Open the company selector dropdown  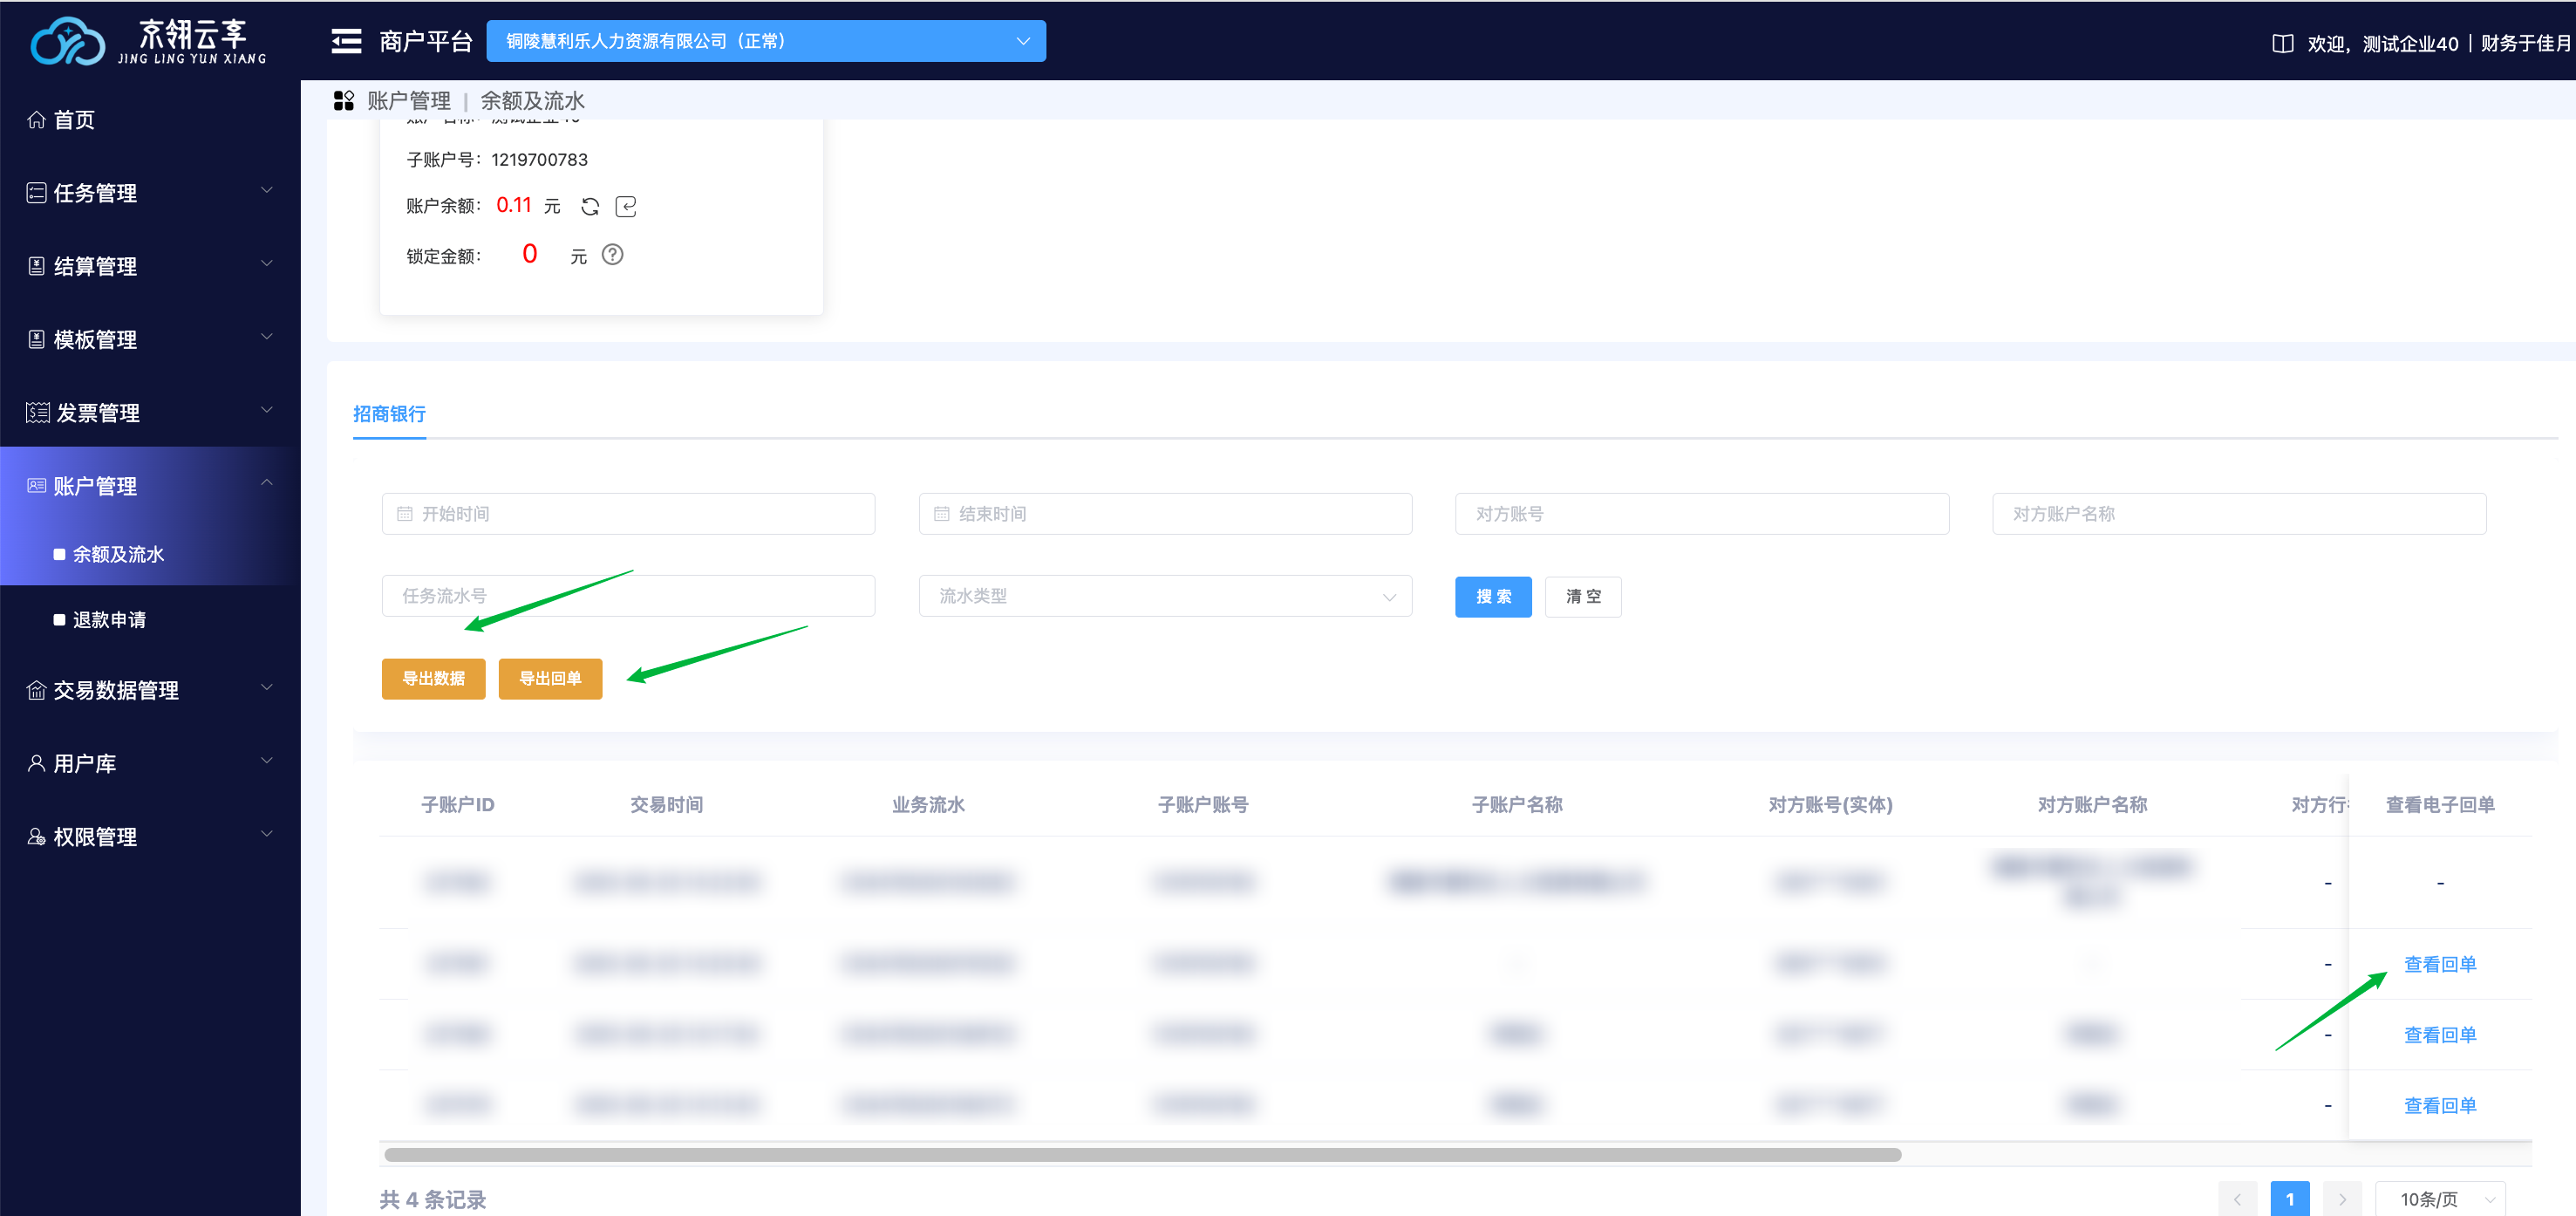[x=766, y=41]
